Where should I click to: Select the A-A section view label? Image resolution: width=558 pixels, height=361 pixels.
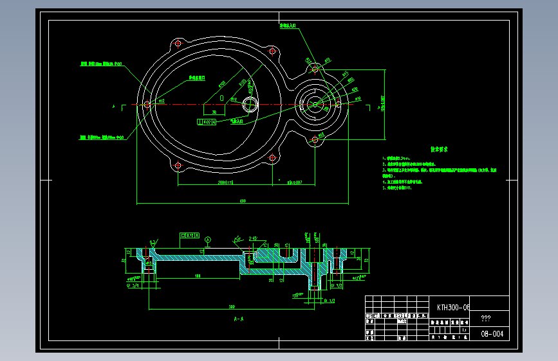(x=238, y=319)
